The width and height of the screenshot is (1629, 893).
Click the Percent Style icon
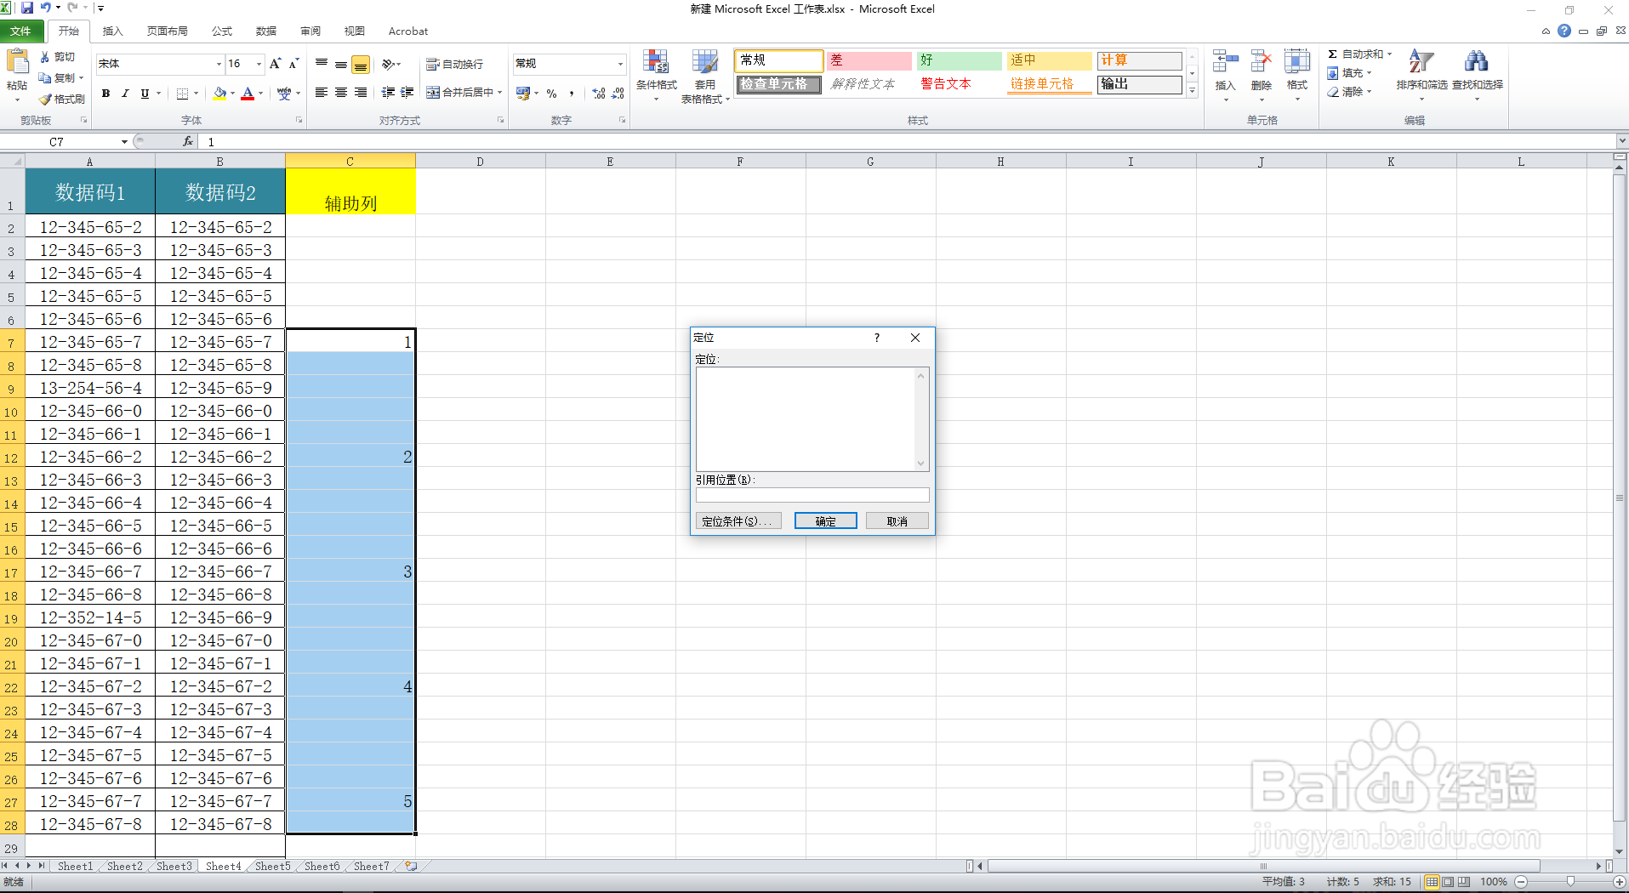click(552, 94)
